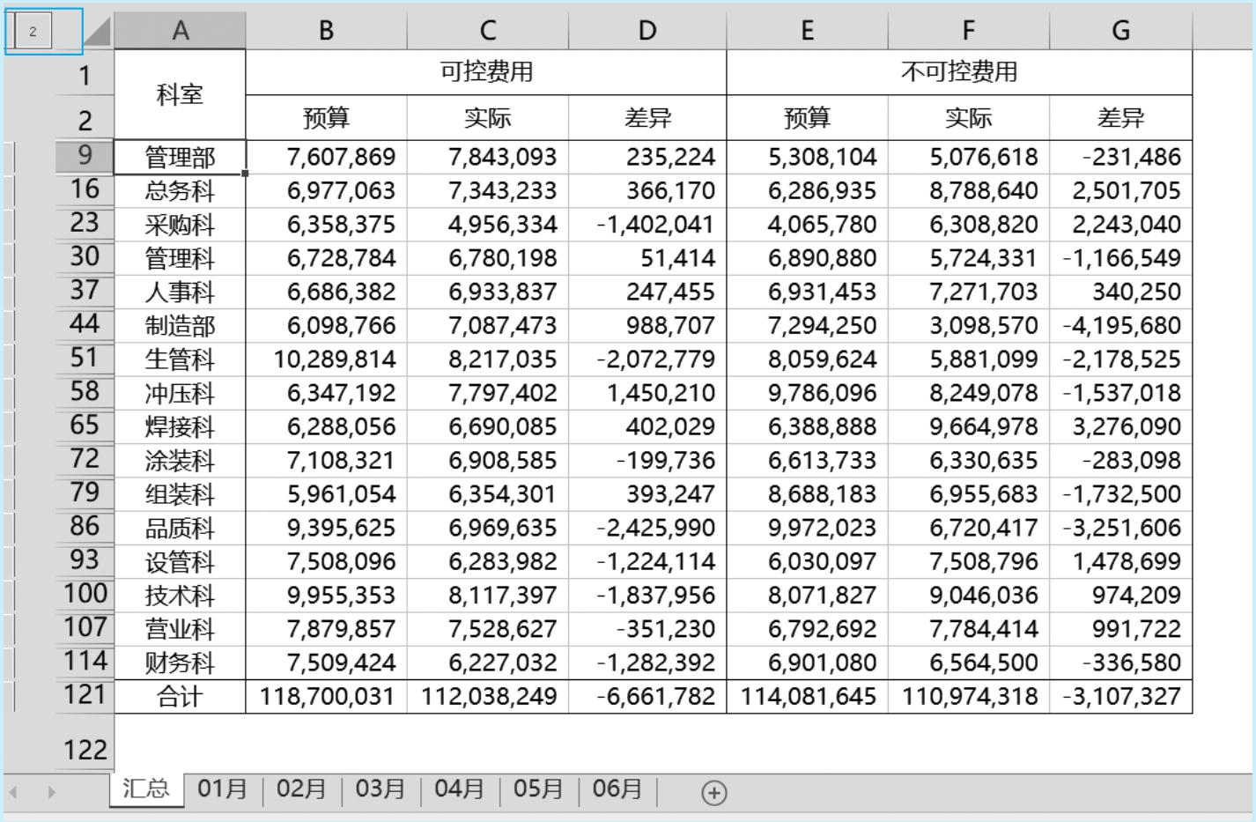Switch to the 01月 sheet tab
Viewport: 1256px width, 822px height.
pyautogui.click(x=222, y=789)
